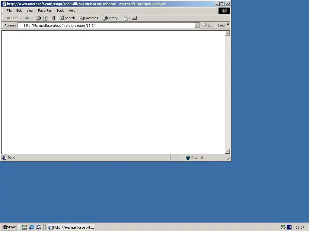Click the IE page icon in status bar
The image size is (309, 231).
tap(4, 158)
